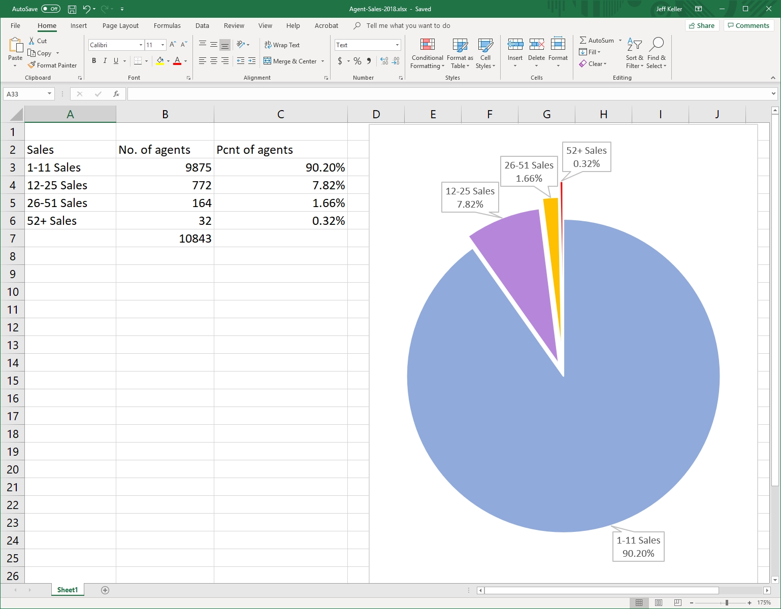Click the Cell Styles icon
781x609 pixels.
pyautogui.click(x=485, y=45)
